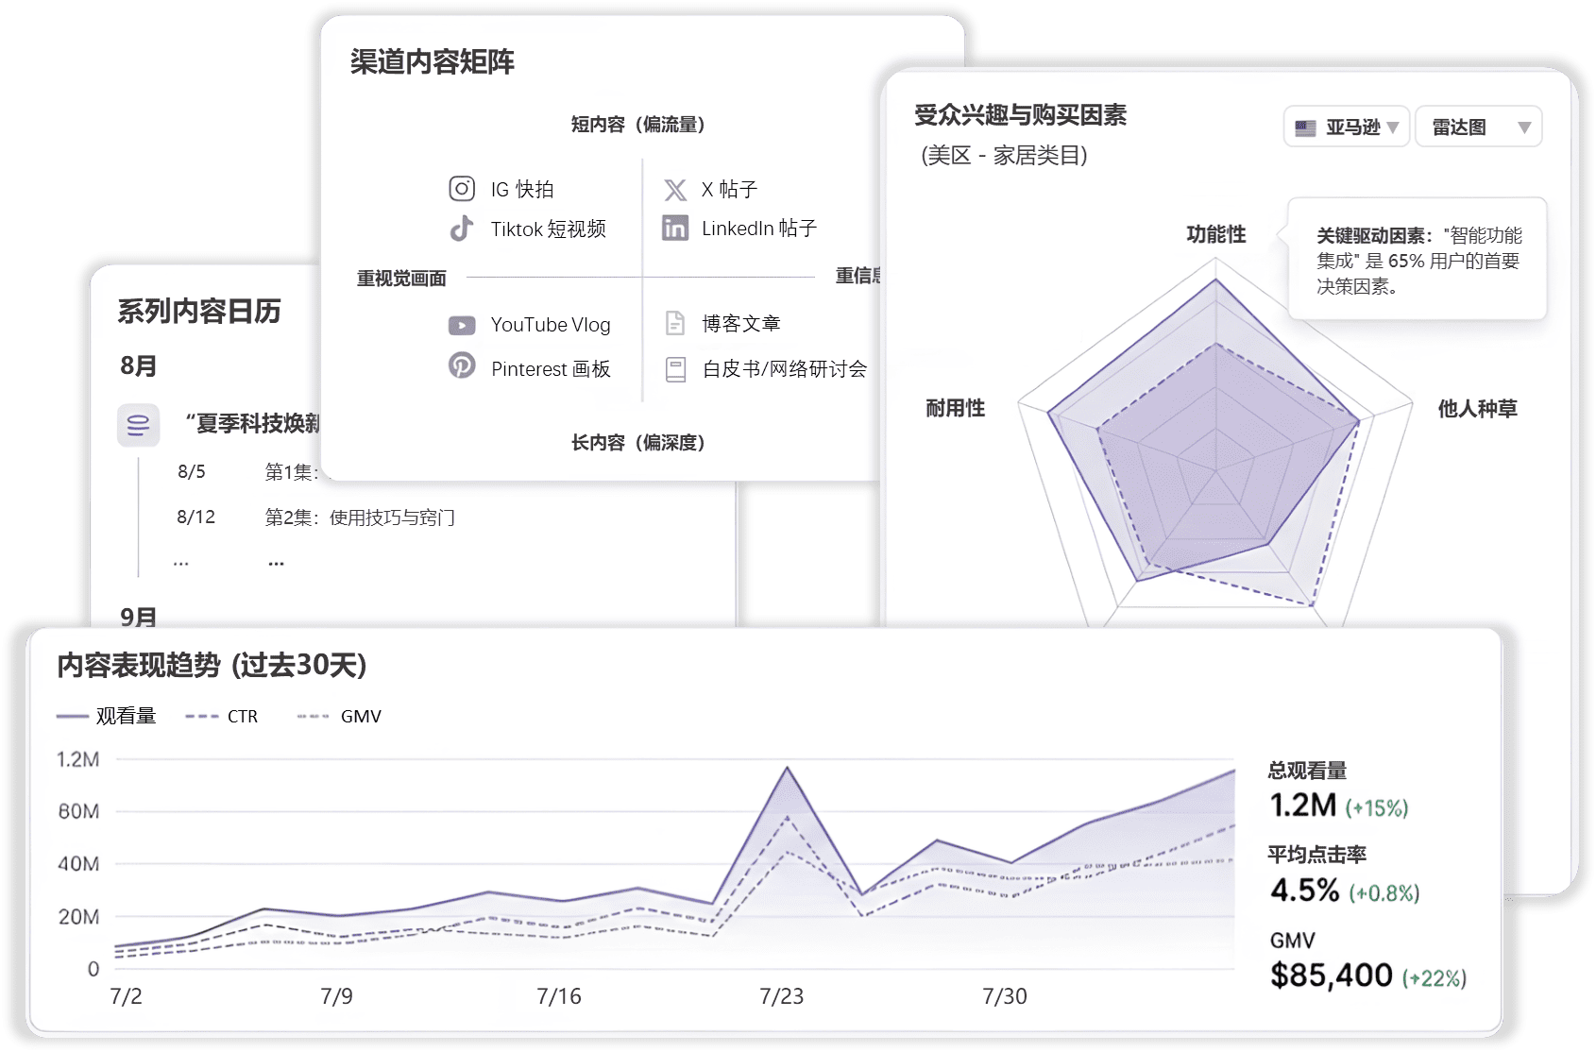The image size is (1596, 1052).
Task: Open the 雷达图 chart type dropdown
Action: [1478, 126]
